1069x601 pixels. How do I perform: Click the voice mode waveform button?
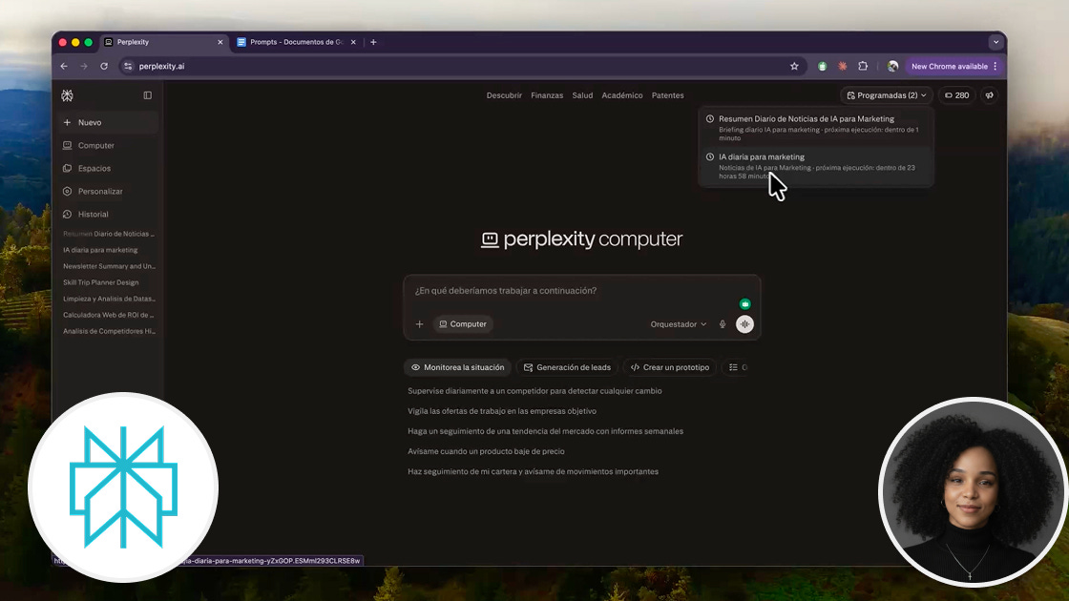[744, 324]
